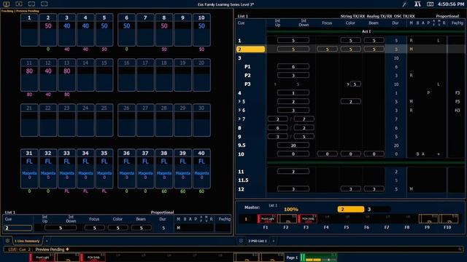Image resolution: width=467 pixels, height=262 pixels.
Task: Click the Master 100% level value
Action: [290, 210]
